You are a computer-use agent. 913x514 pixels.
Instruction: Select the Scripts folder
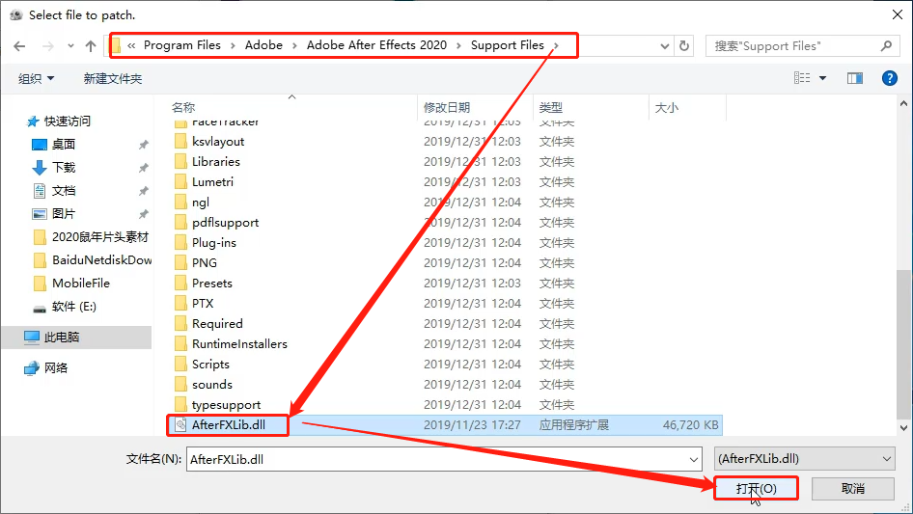(x=210, y=365)
